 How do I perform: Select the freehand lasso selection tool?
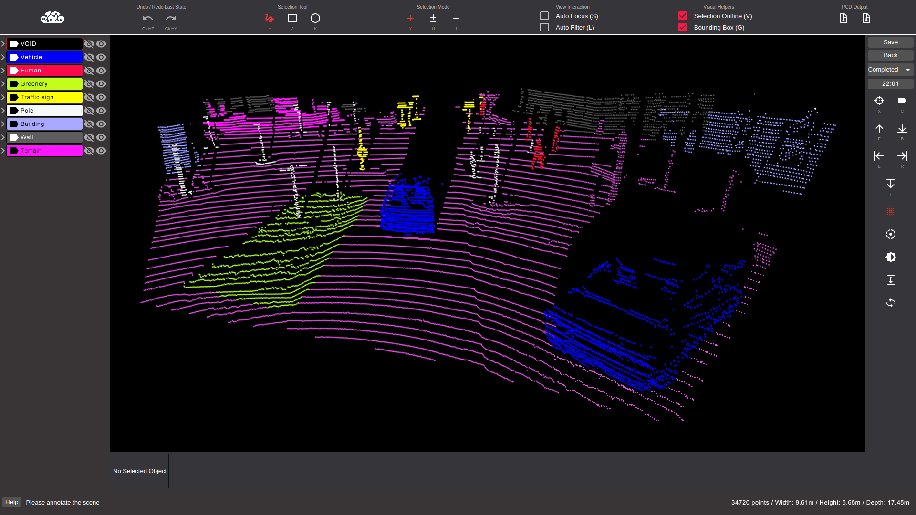click(270, 18)
